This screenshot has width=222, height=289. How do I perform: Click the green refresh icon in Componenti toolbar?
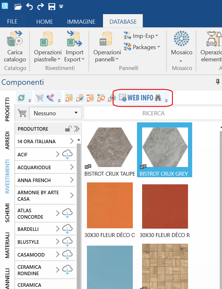[x=21, y=98]
